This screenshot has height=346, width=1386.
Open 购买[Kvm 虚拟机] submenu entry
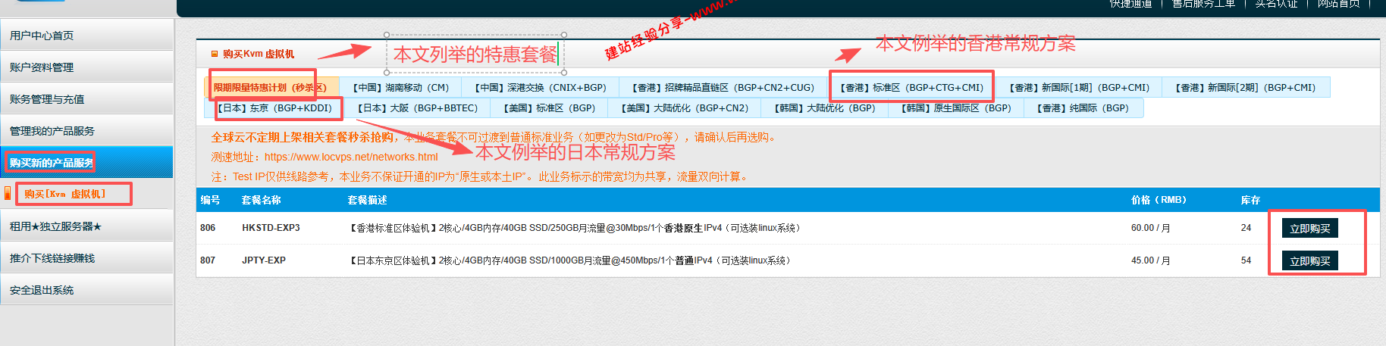tap(65, 194)
